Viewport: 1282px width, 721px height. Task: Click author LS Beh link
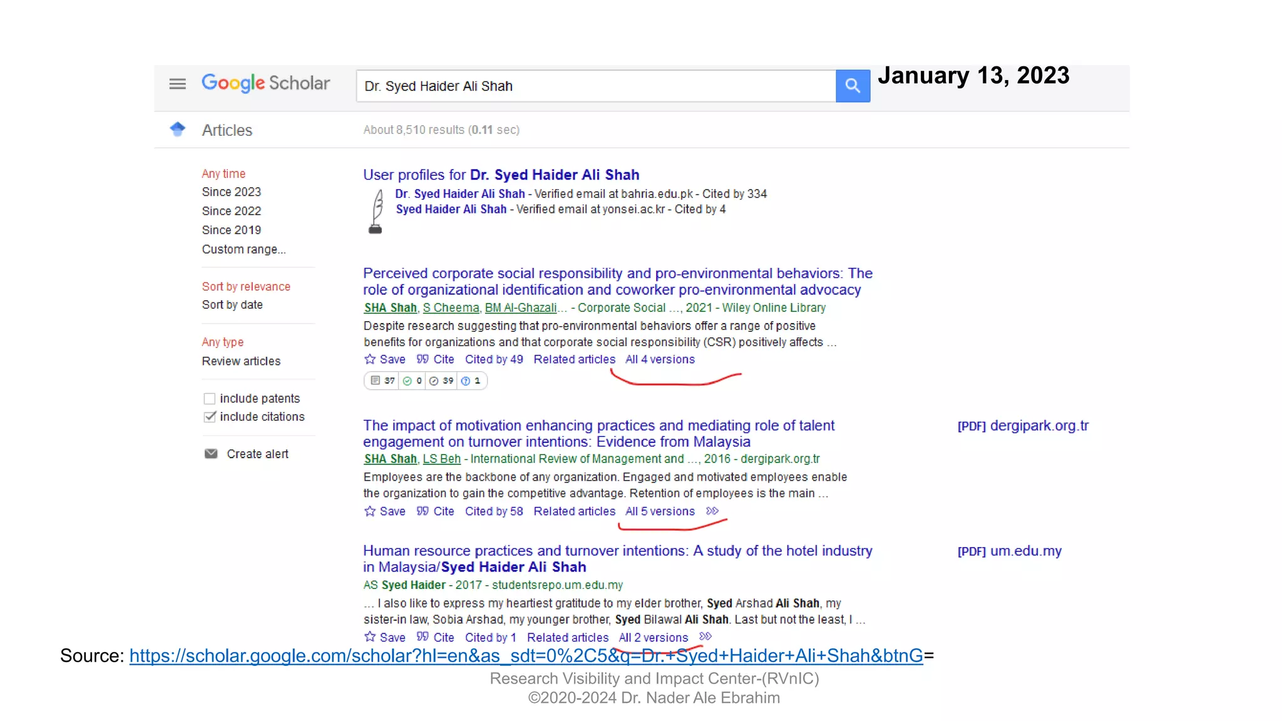[x=442, y=459]
